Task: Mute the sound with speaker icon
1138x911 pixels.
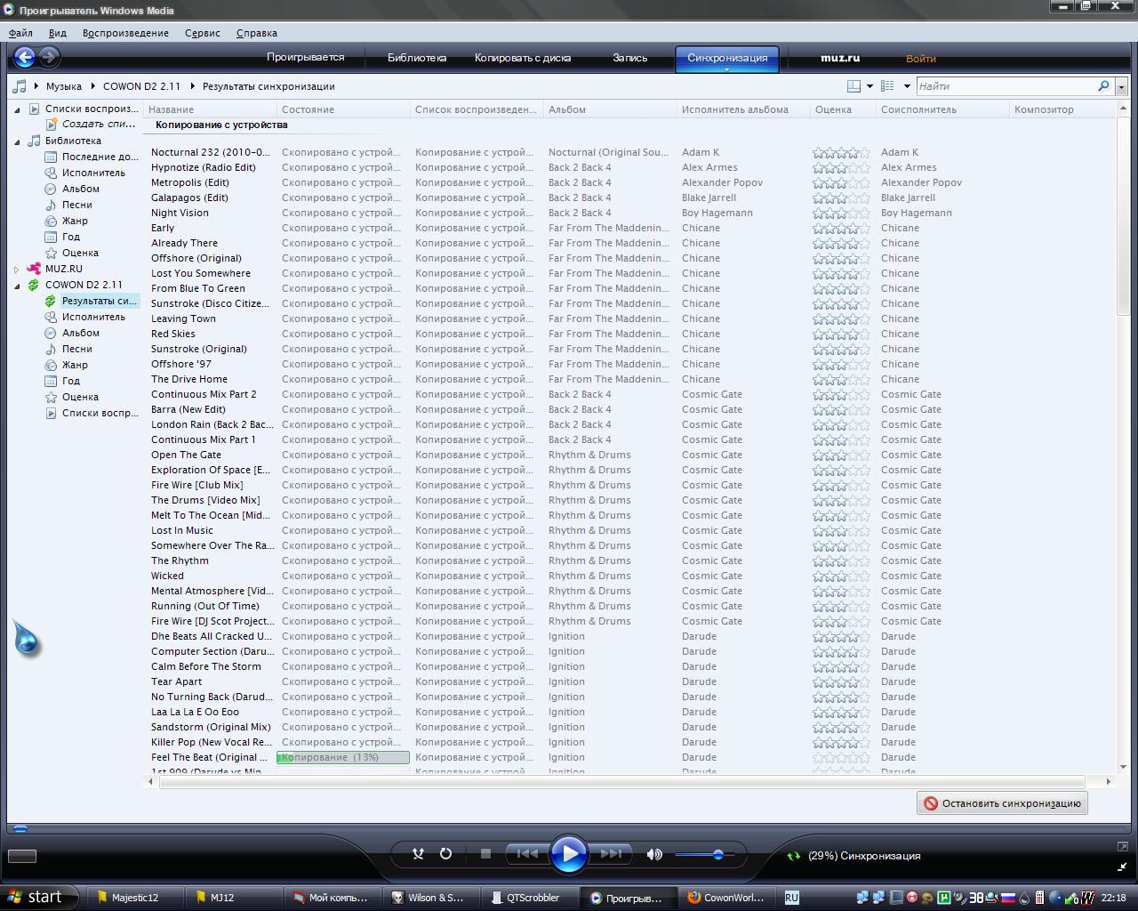Action: 654,854
